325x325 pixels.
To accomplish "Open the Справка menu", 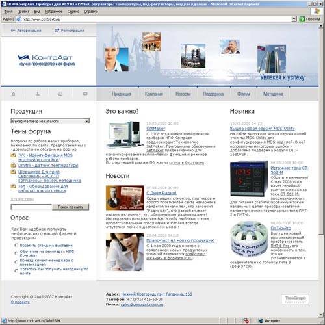I will point(91,12).
